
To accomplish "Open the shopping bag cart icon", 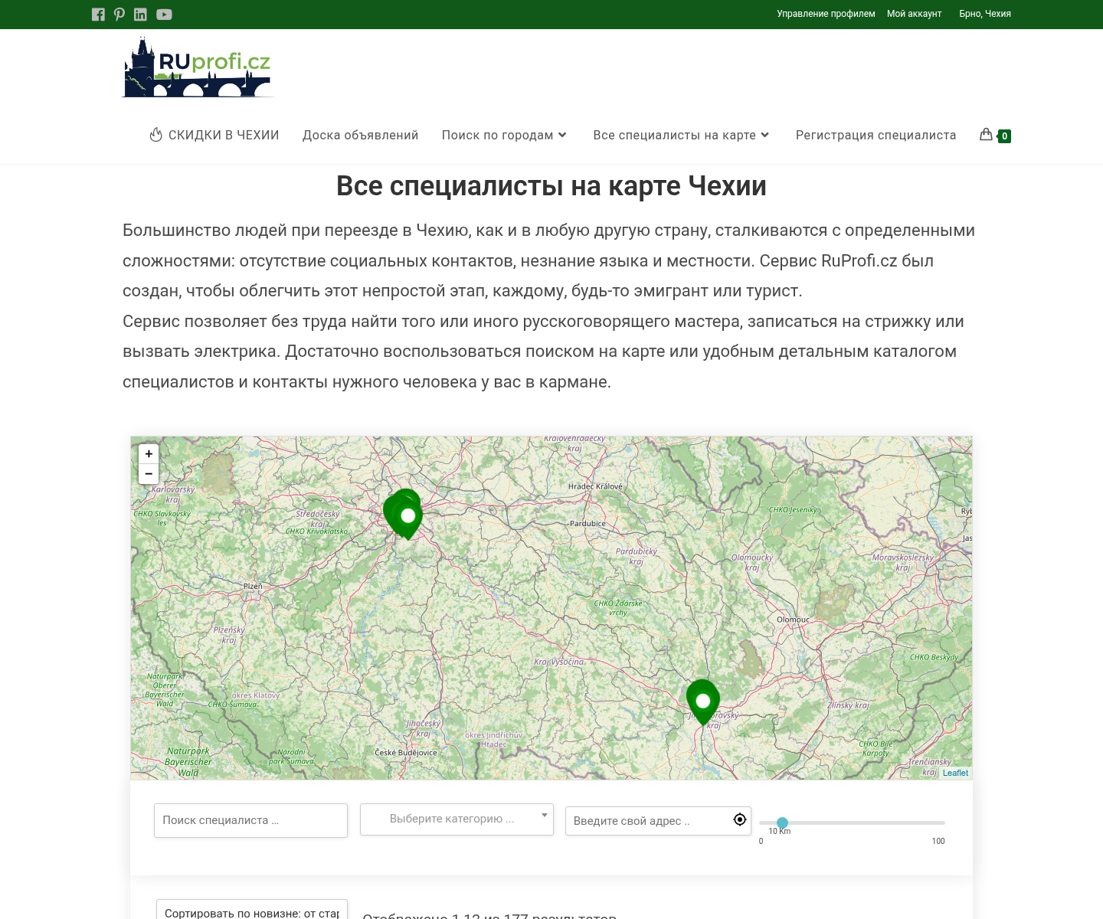I will click(987, 135).
